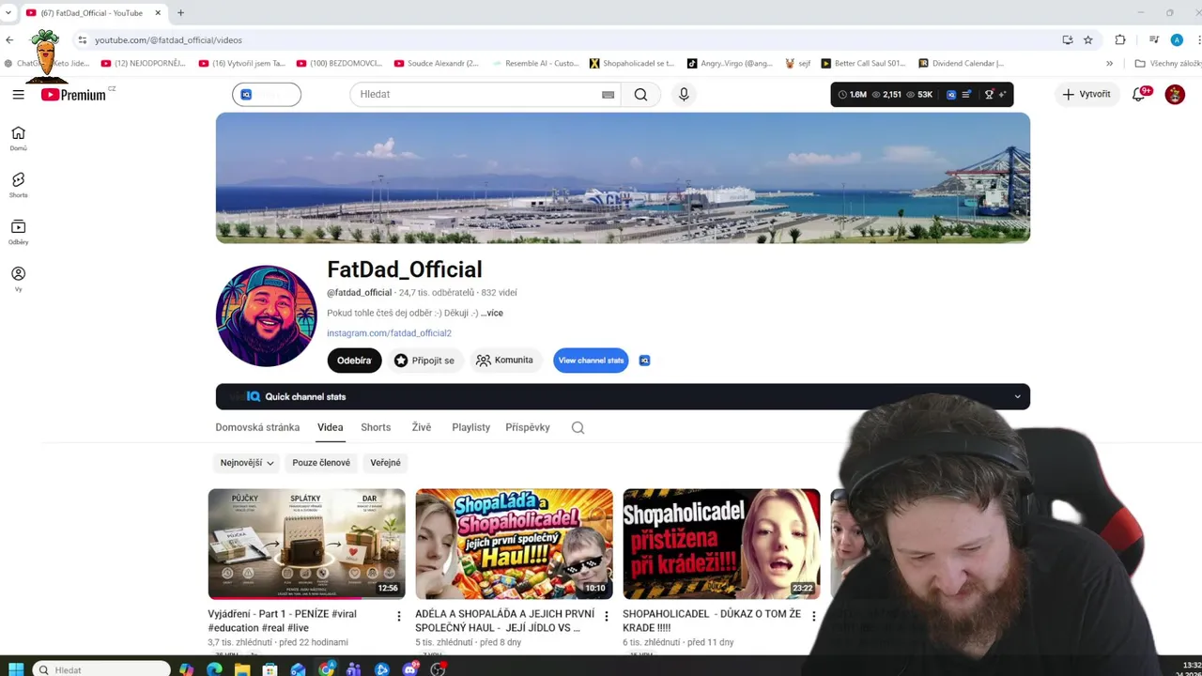Open the tab search dropdown arrow

[x=8, y=12]
